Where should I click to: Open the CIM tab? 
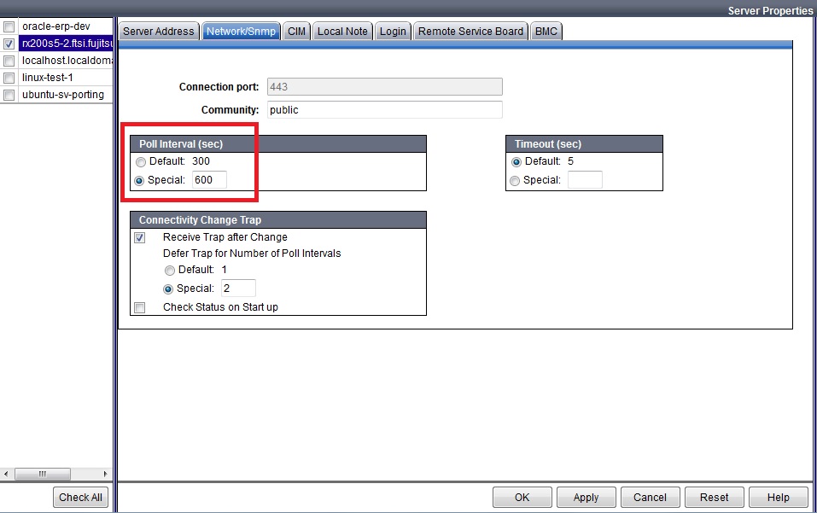click(x=295, y=31)
